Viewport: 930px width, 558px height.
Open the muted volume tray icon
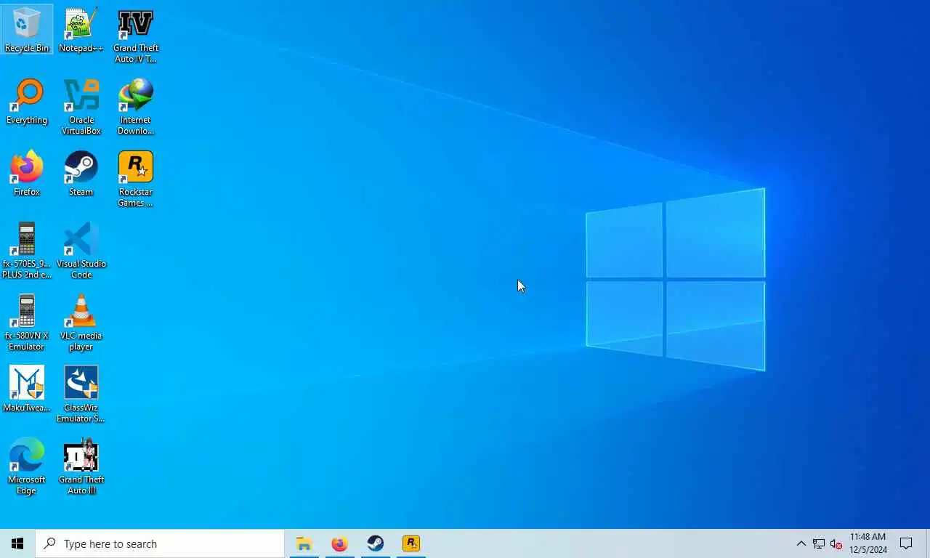(x=836, y=543)
